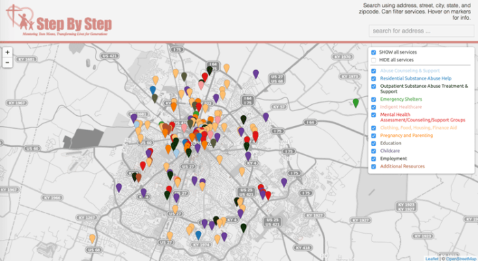Disable the Pregnancy and Parenting filter
478x261 pixels.
(374, 136)
